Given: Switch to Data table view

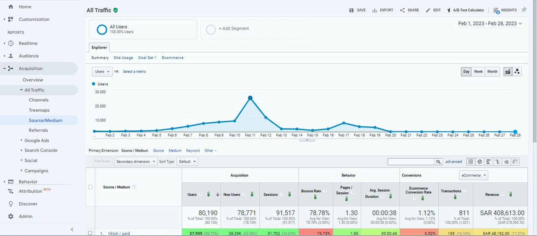Looking at the screenshot, I should (x=471, y=162).
